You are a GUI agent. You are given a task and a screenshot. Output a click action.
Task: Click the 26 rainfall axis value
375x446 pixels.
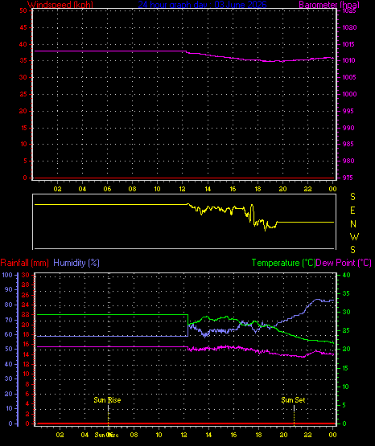26,295
